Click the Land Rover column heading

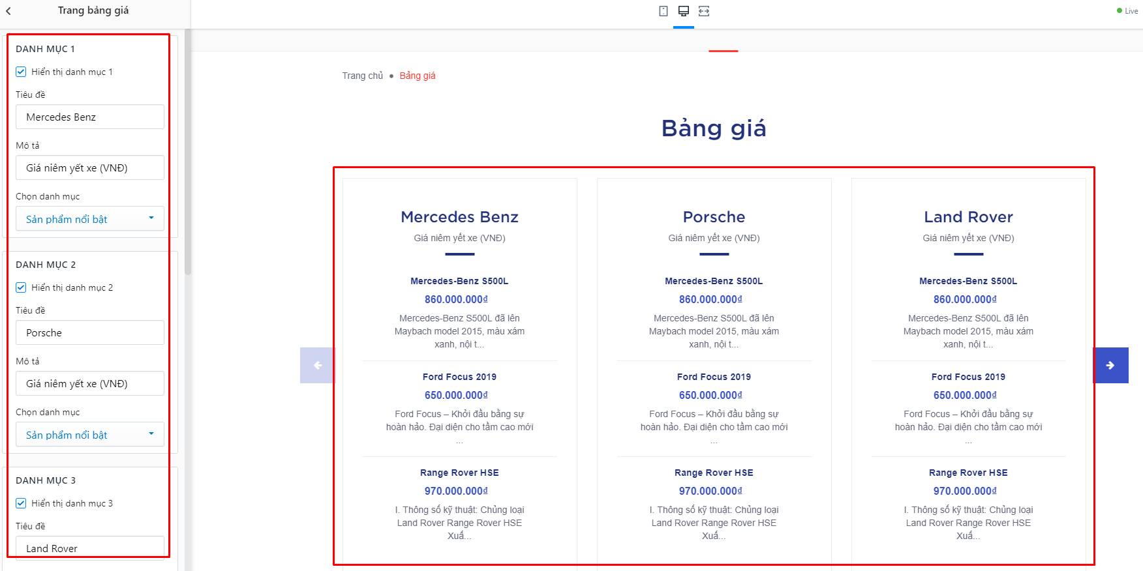tap(968, 217)
